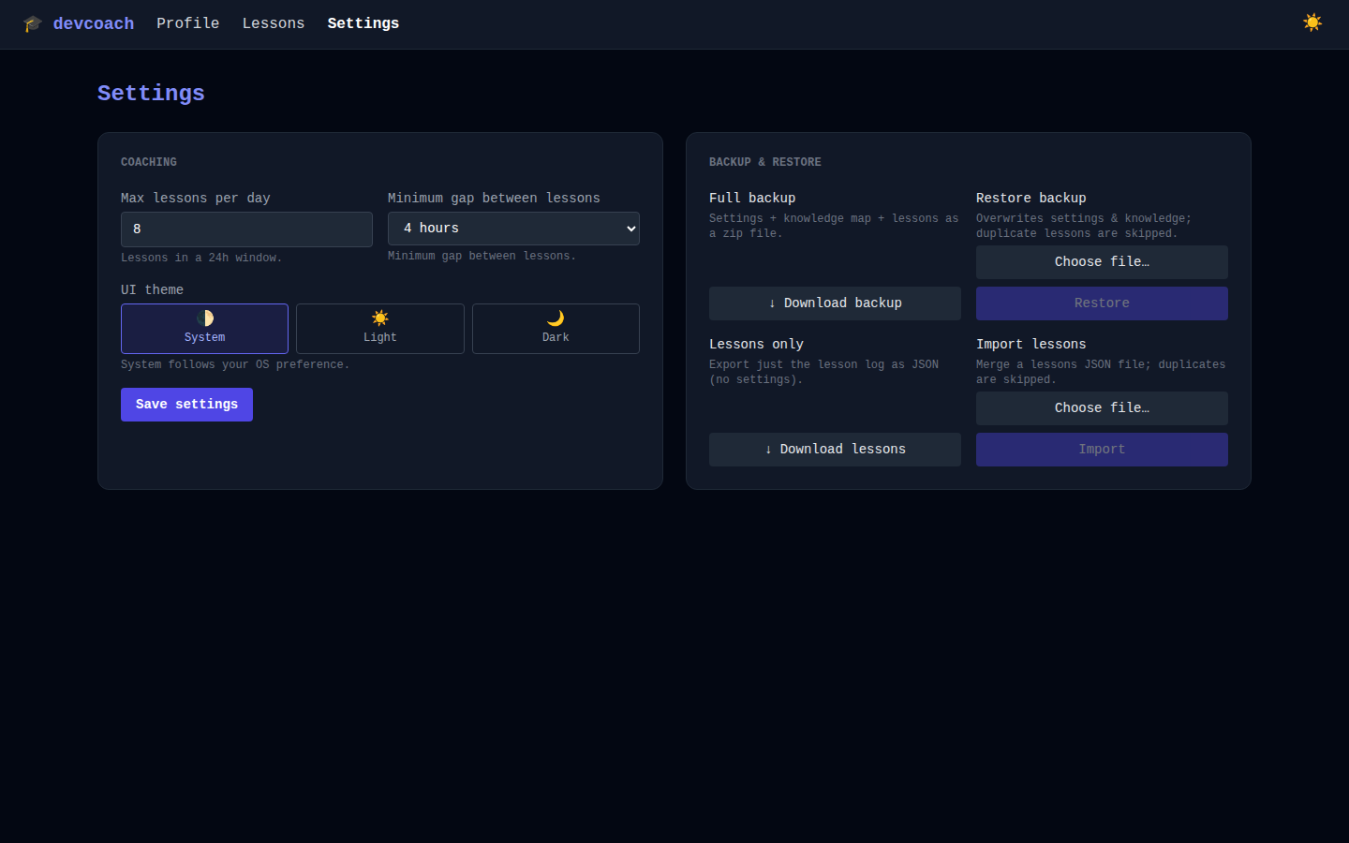1349x843 pixels.
Task: Click the download arrow beside Download lessons
Action: pyautogui.click(x=770, y=449)
